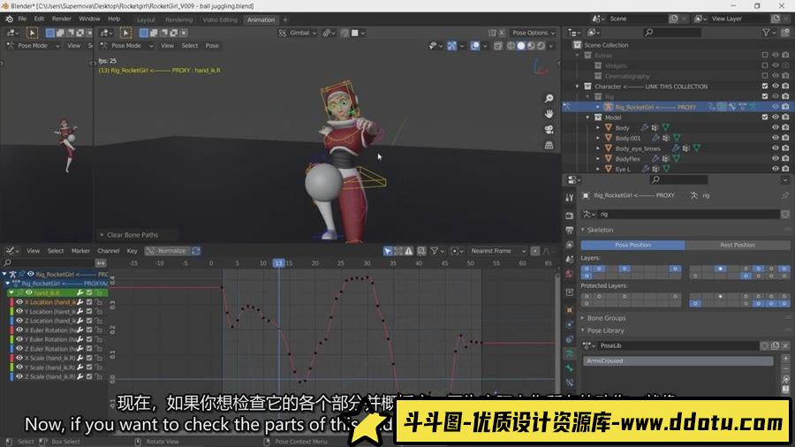Hide Z Scale curve with eye icon

coord(19,376)
